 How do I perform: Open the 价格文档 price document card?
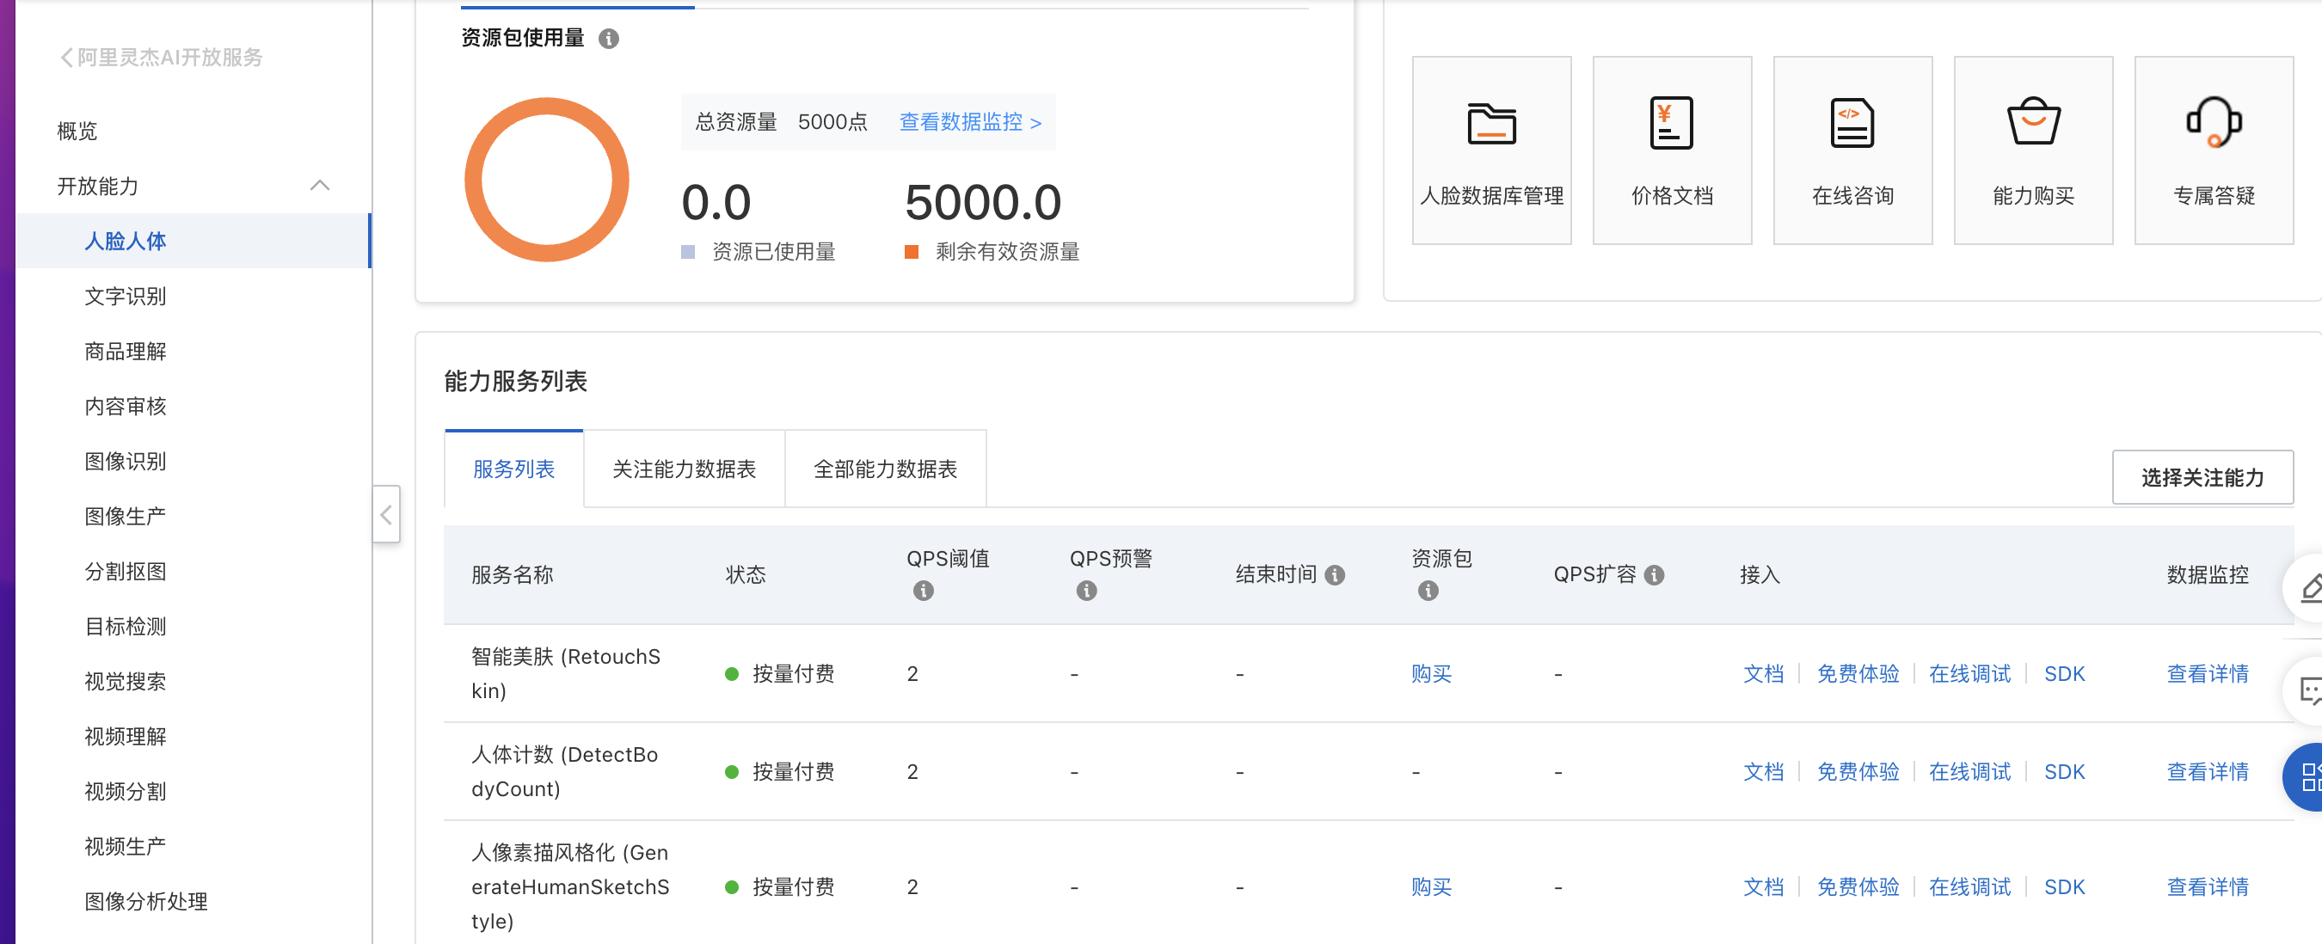pyautogui.click(x=1671, y=150)
